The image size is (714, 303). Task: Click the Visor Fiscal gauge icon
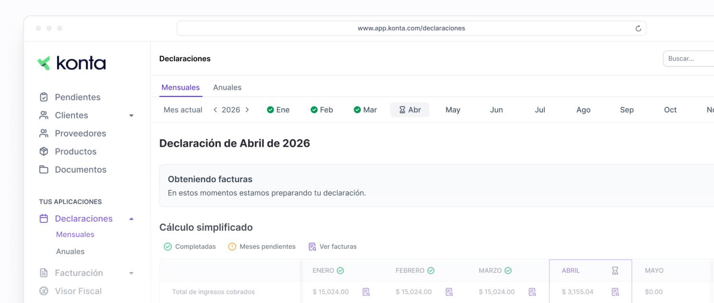(x=44, y=291)
